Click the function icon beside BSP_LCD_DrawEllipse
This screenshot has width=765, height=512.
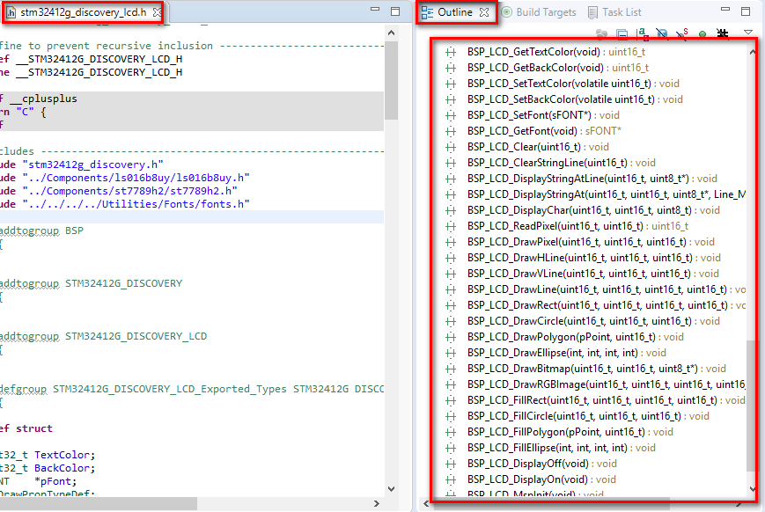coord(451,353)
